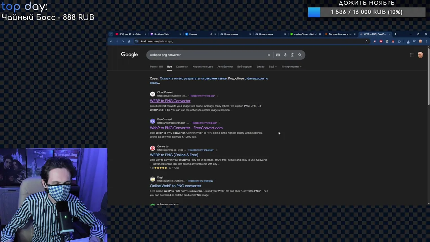Click the CloudConvert site favicon in results

153,94
